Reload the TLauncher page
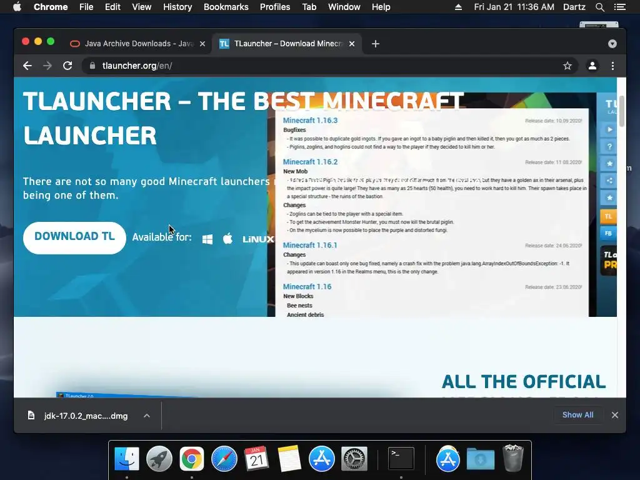 67,66
